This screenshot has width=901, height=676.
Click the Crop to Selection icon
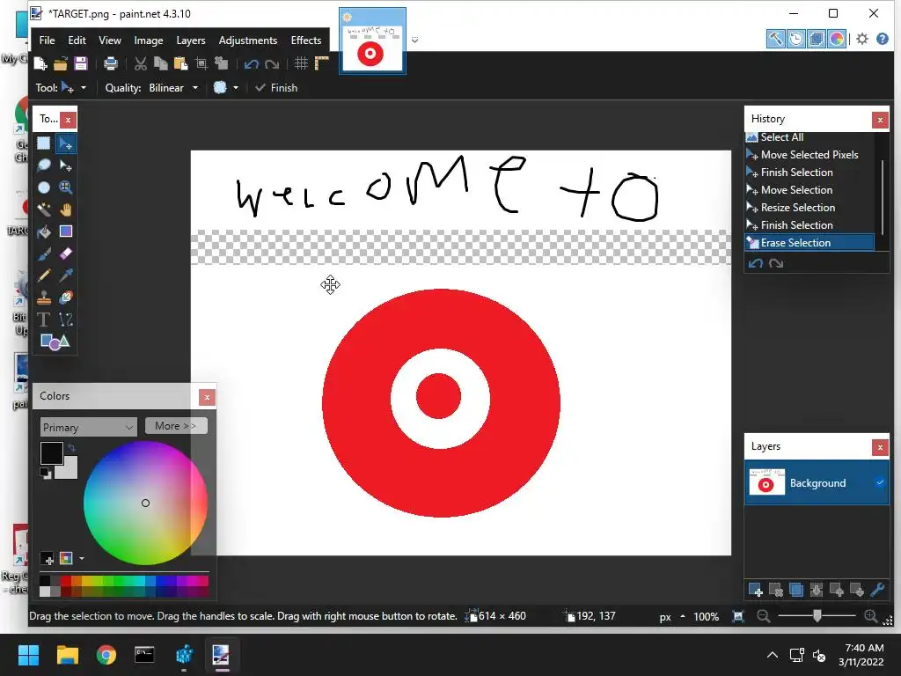click(201, 63)
